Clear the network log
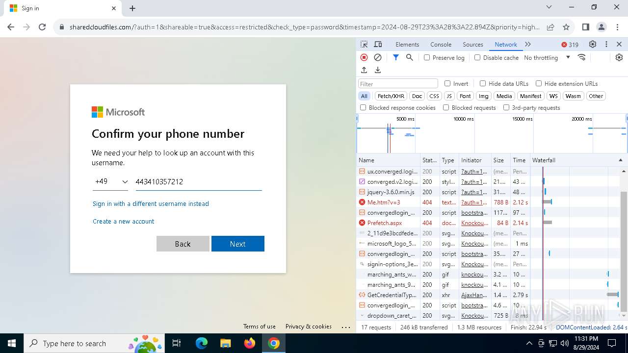628x353 pixels. (x=378, y=57)
